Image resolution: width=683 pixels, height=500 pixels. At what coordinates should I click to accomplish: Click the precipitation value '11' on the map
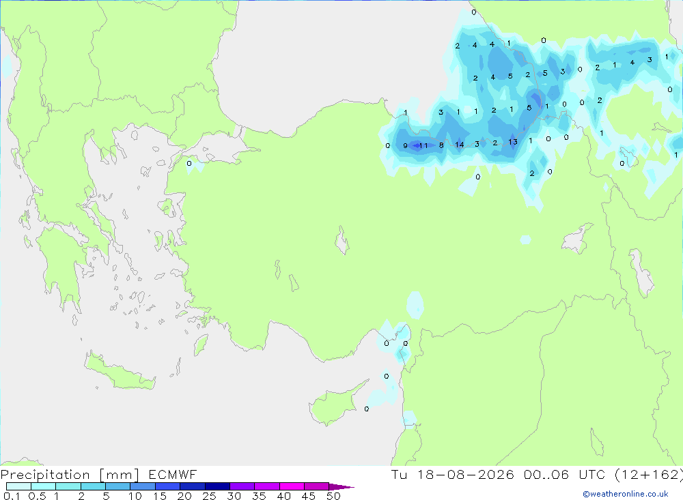point(423,146)
